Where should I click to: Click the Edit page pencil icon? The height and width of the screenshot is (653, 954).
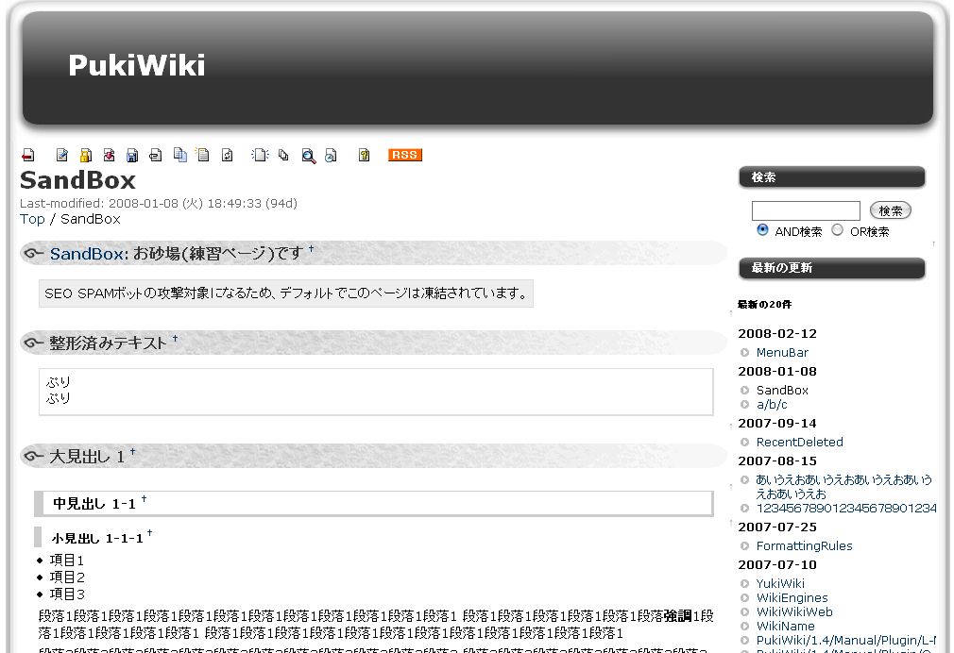[x=61, y=156]
